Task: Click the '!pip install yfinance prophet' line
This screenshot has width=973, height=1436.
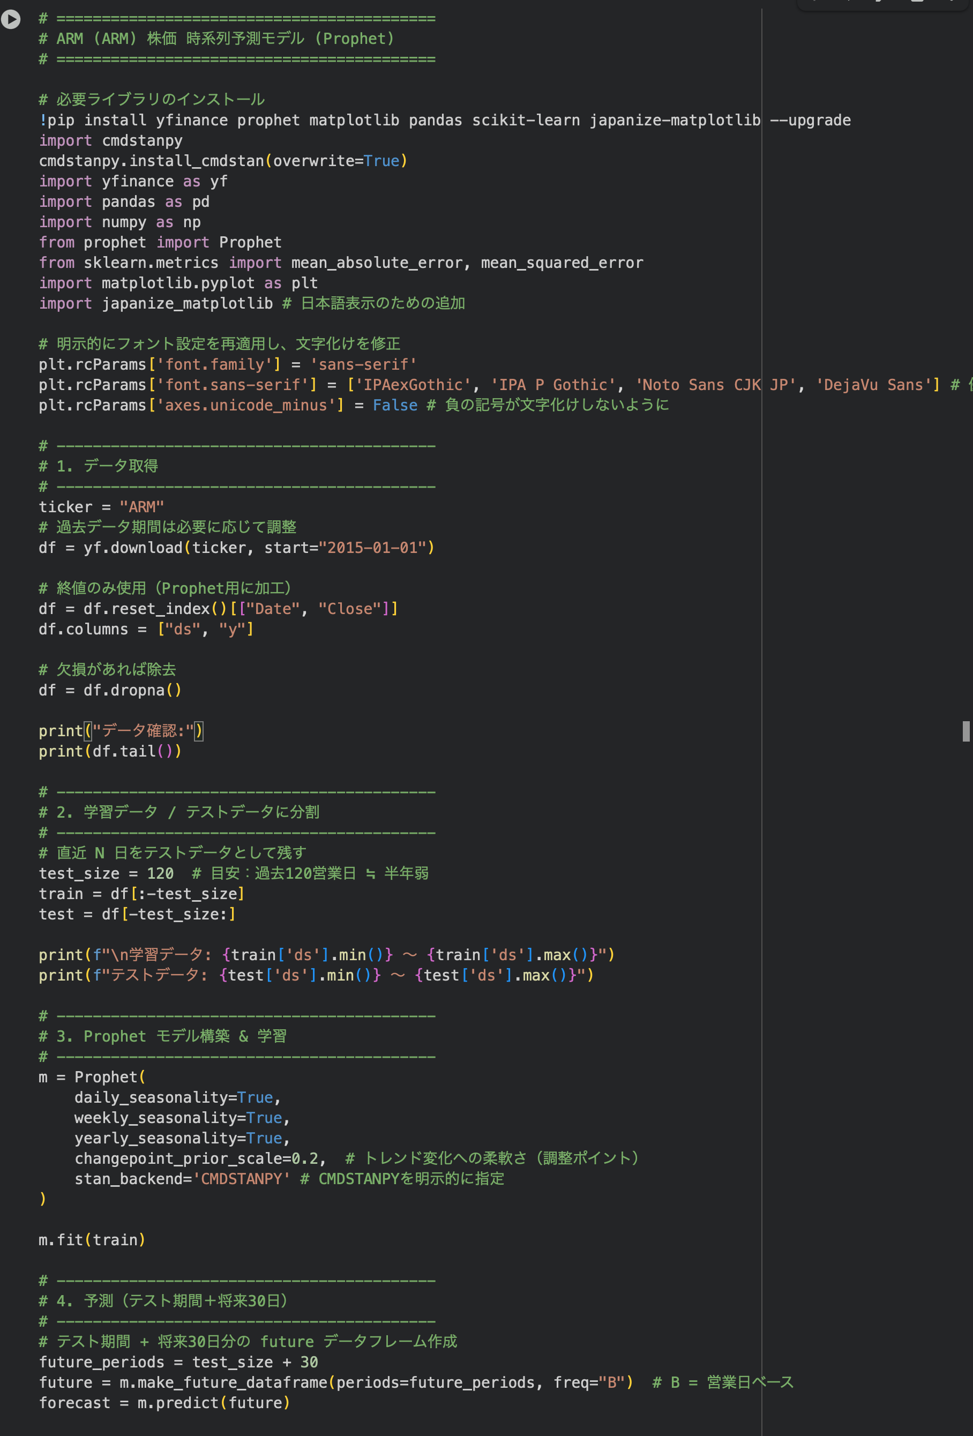Action: tap(445, 121)
